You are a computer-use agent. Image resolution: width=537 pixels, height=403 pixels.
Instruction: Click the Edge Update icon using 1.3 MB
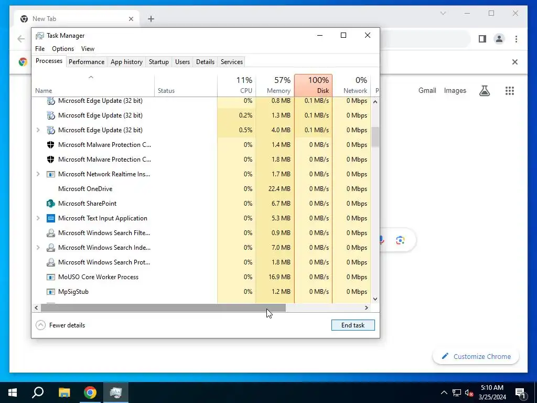[x=51, y=115]
